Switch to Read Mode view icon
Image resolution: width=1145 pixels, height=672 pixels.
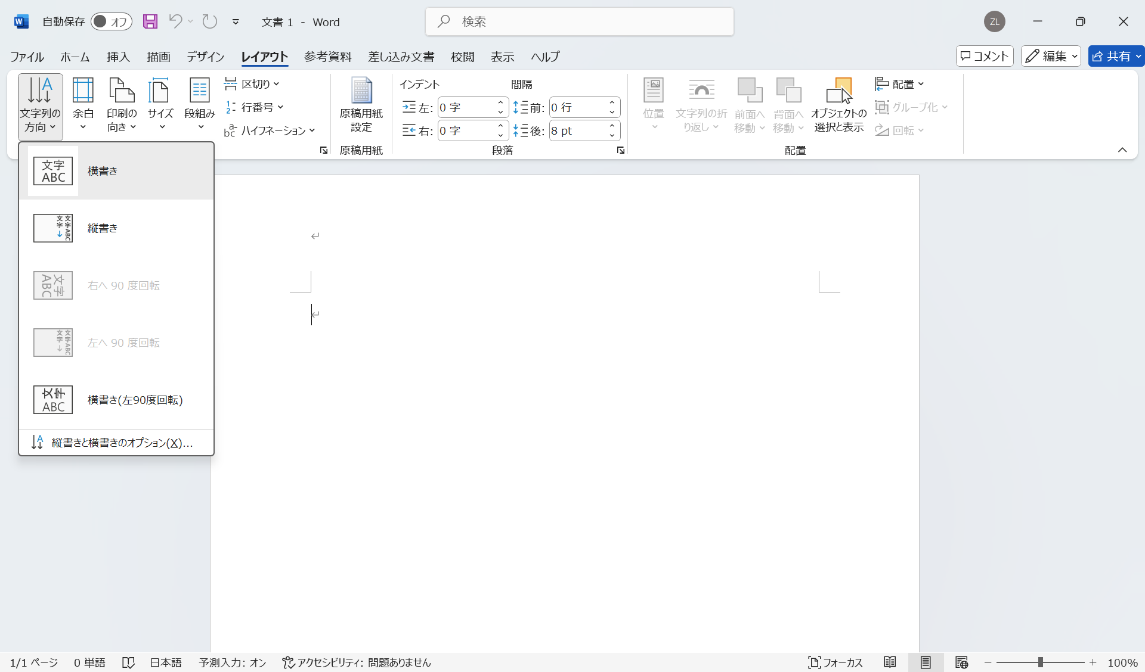click(x=890, y=662)
